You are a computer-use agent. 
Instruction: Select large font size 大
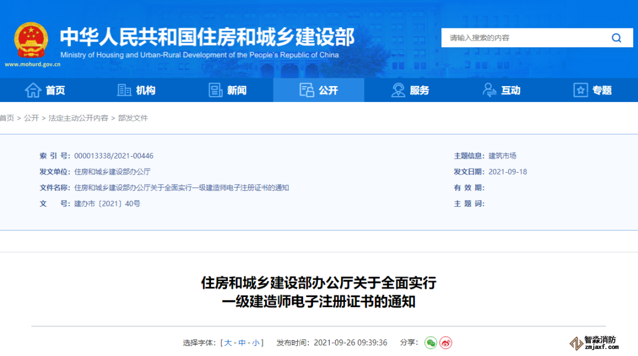(x=228, y=343)
